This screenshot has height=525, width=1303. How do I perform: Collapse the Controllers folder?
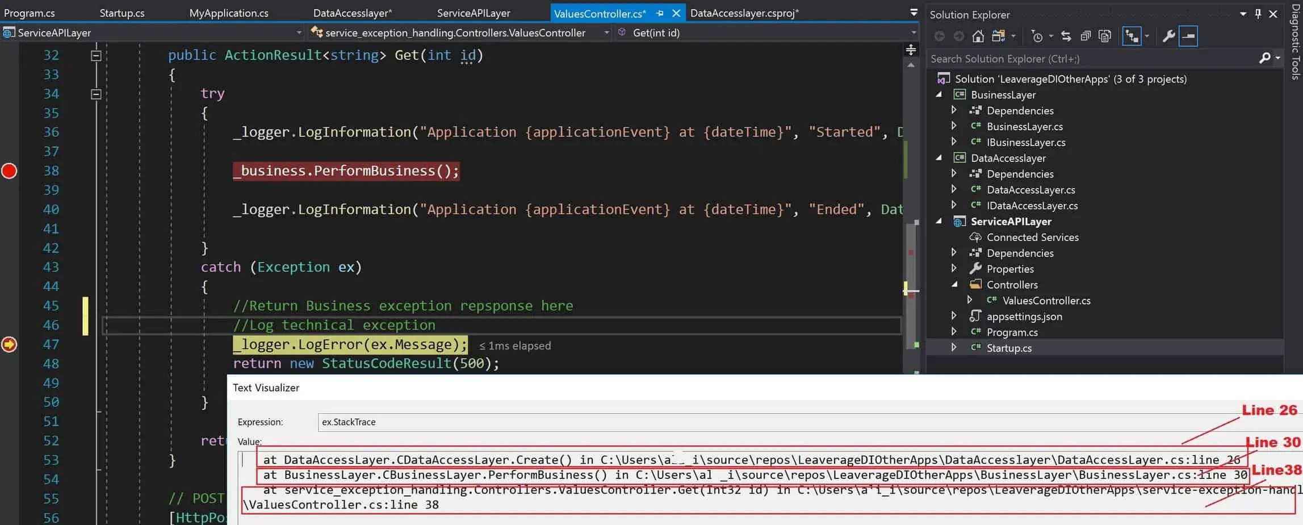[956, 285]
